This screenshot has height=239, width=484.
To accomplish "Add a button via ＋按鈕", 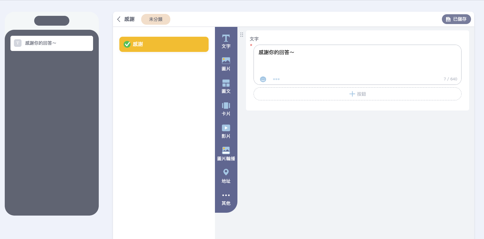I will 357,94.
